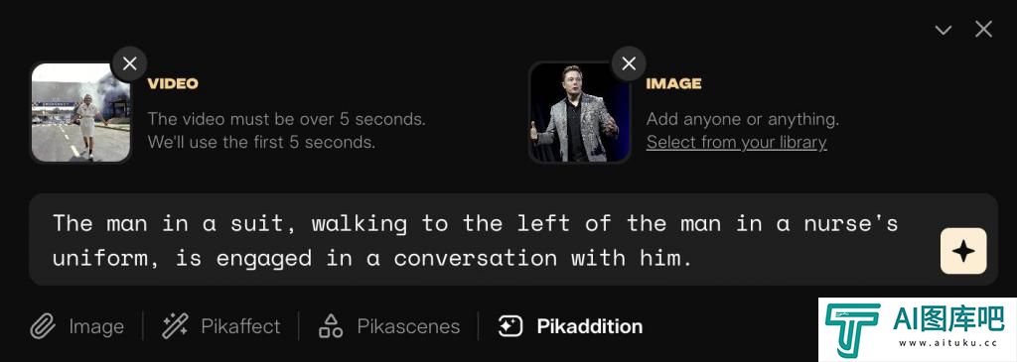Click the yellow IMAGE heading
This screenshot has height=362, width=1017.
673,83
